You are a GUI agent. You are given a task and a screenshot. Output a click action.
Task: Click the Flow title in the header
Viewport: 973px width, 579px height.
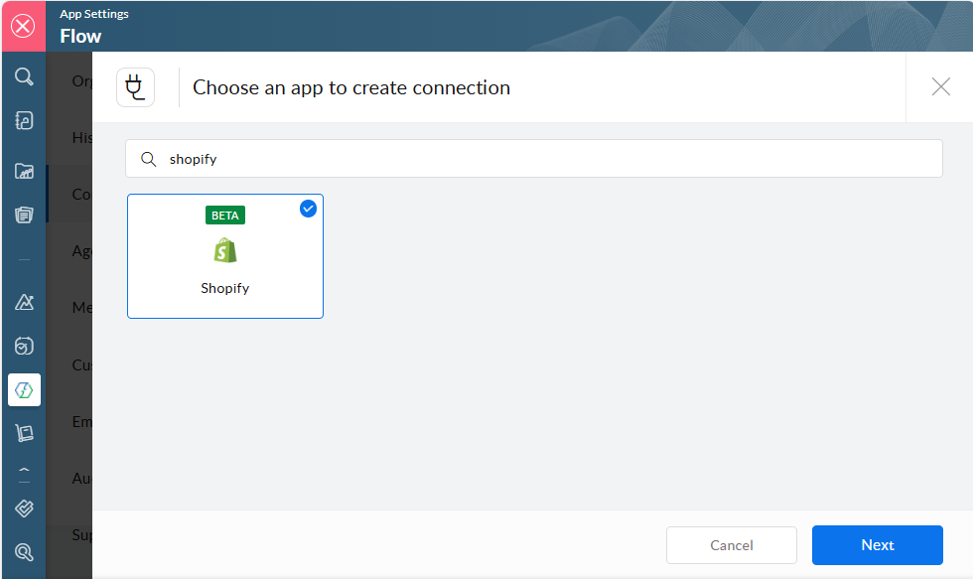click(80, 37)
